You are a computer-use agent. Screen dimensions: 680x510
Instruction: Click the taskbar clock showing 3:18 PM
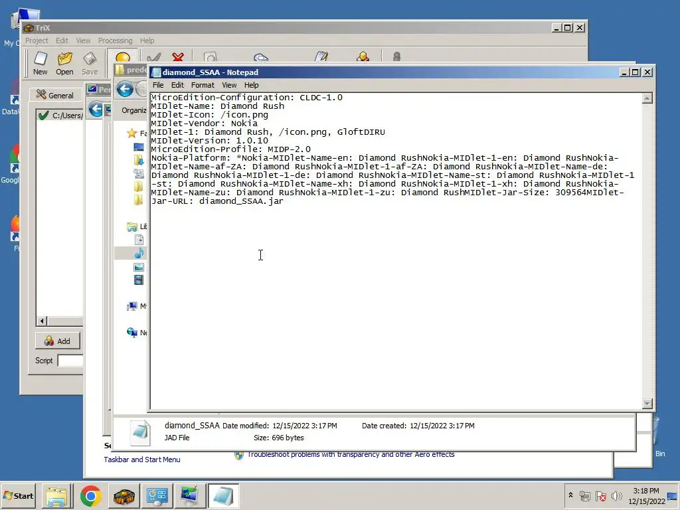[x=646, y=495]
